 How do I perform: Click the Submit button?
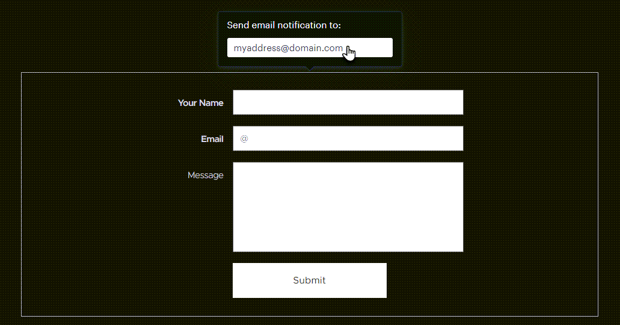point(310,280)
